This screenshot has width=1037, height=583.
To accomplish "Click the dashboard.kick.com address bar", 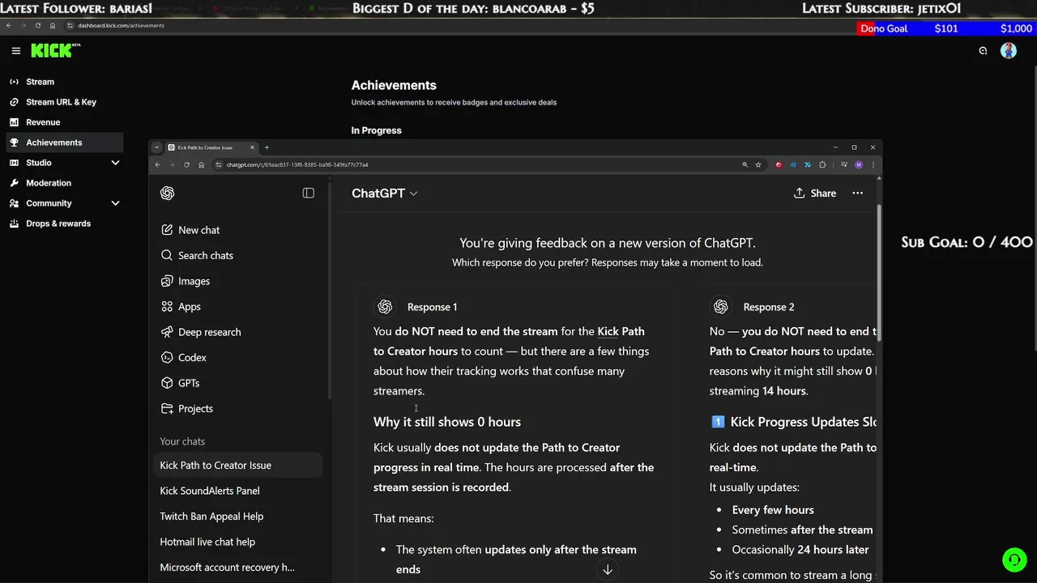I will [x=121, y=25].
